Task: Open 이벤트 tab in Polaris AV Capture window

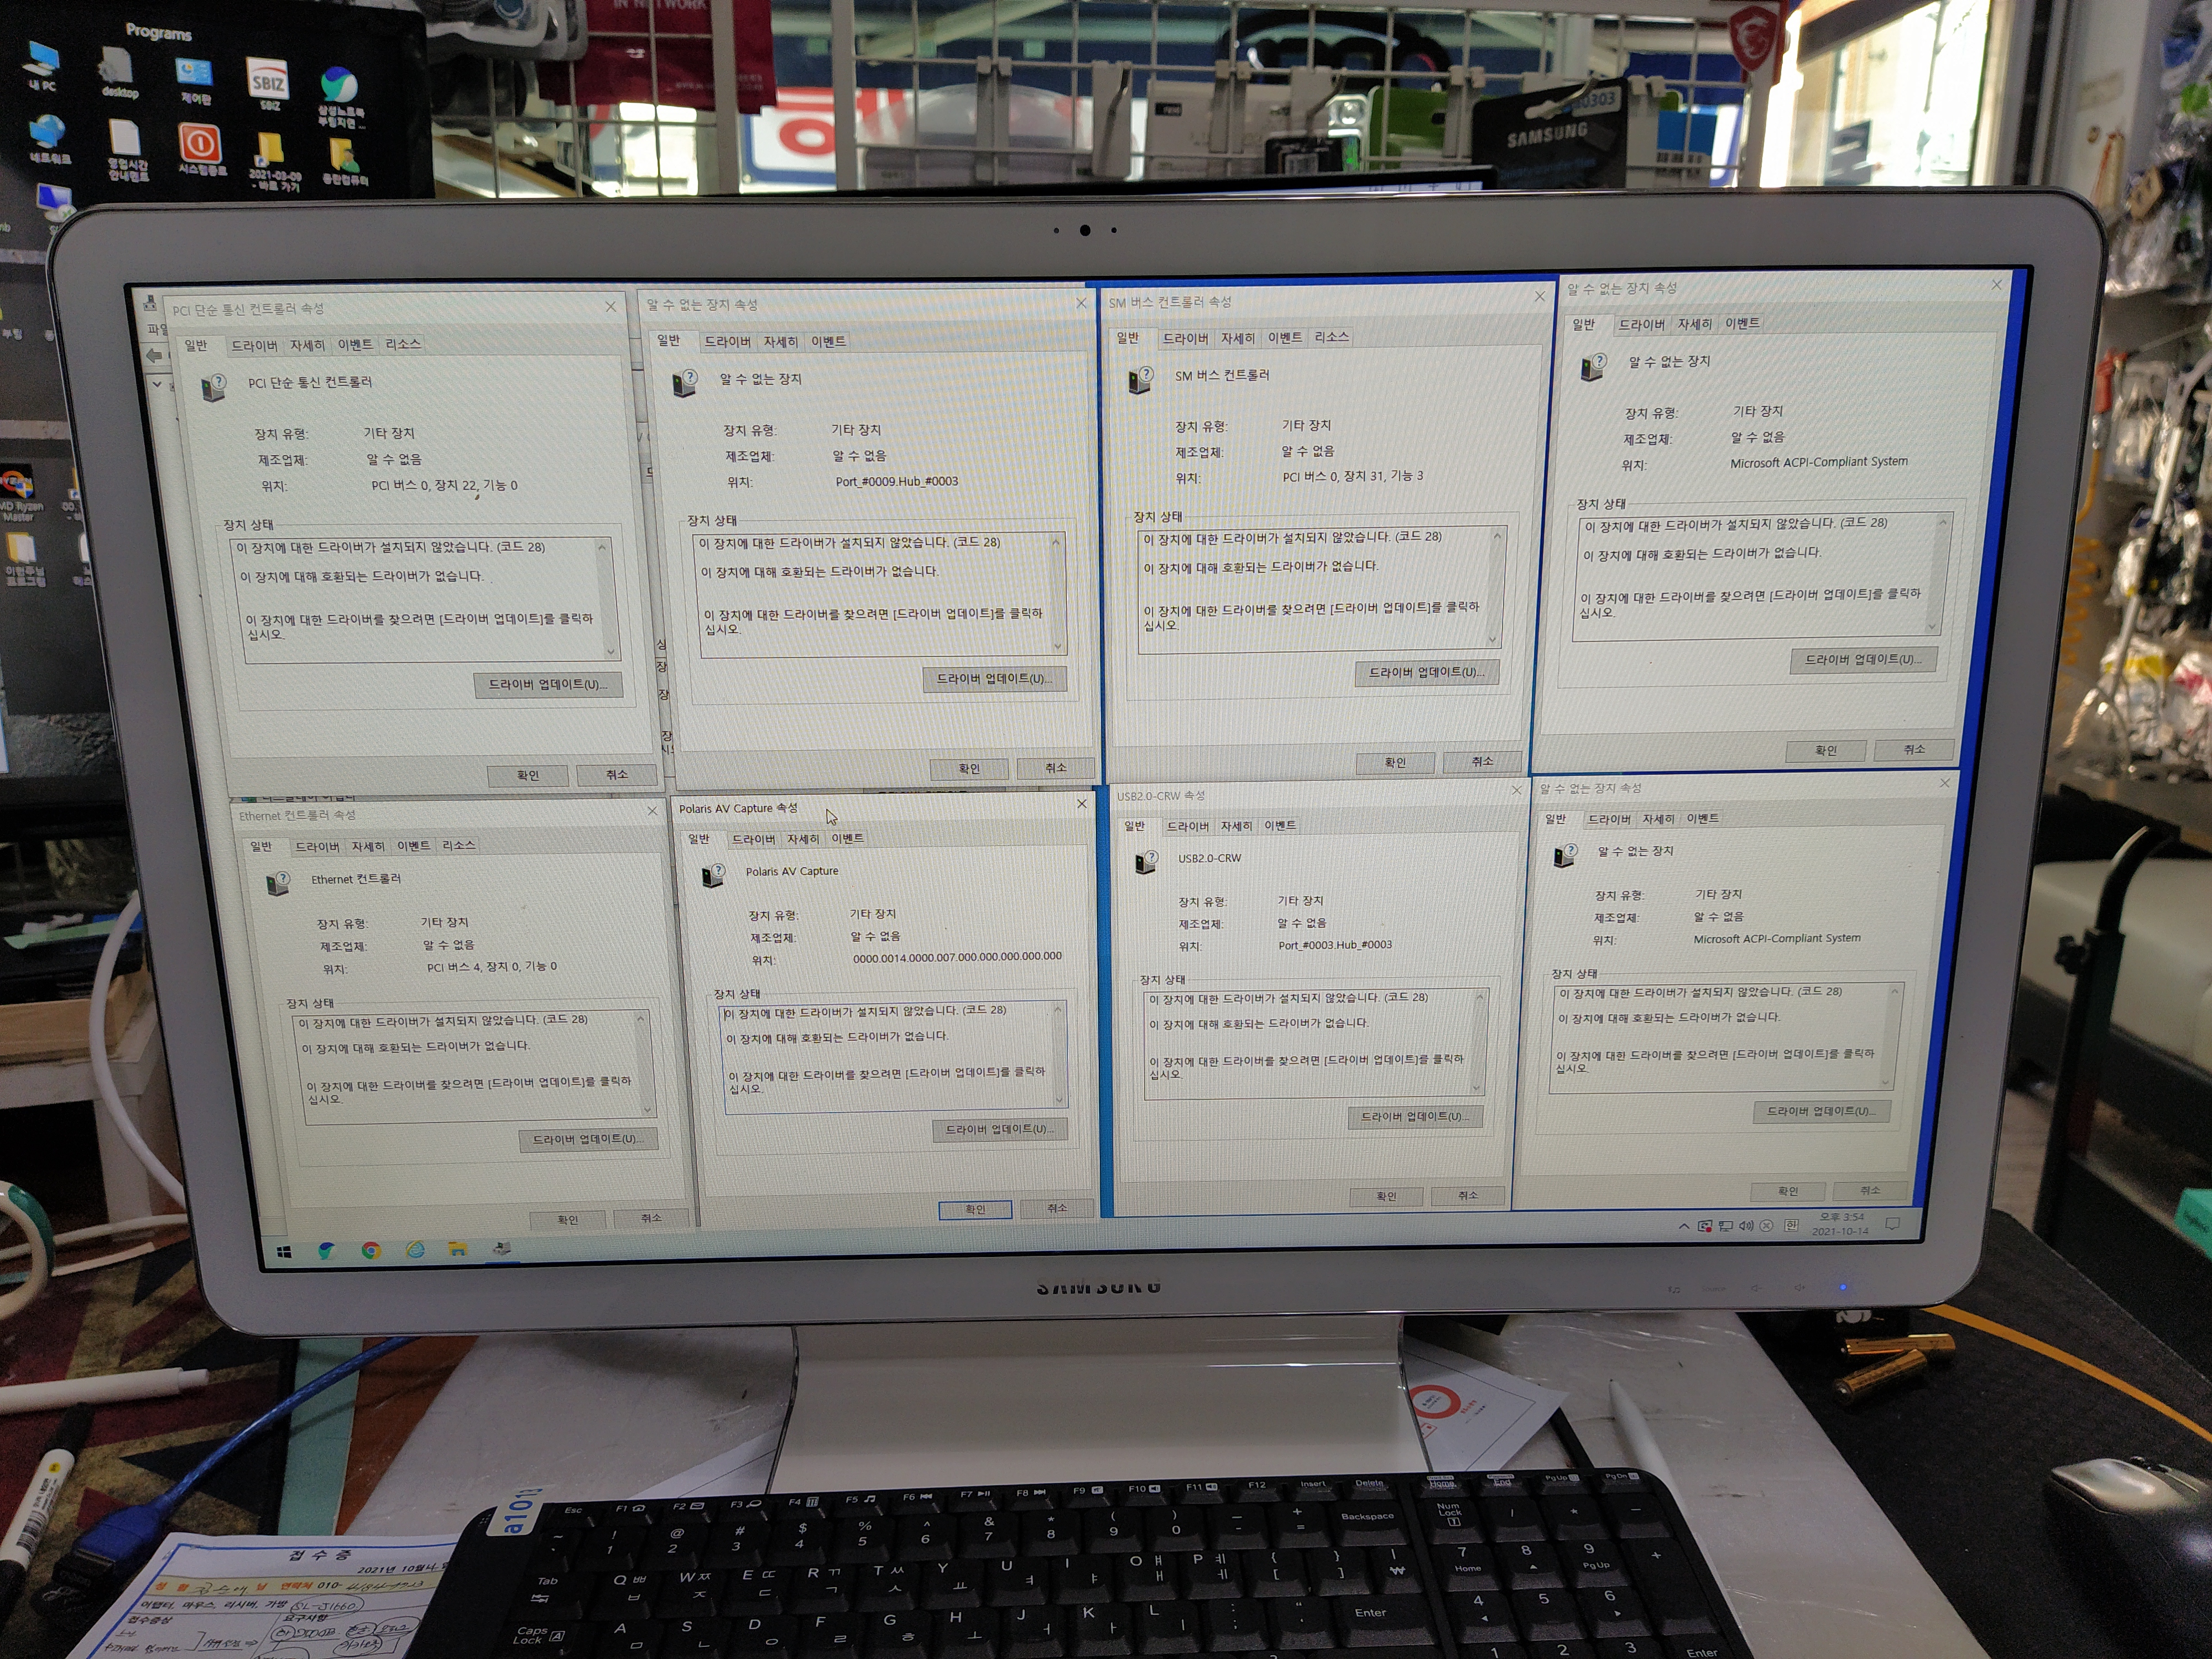Action: [847, 839]
